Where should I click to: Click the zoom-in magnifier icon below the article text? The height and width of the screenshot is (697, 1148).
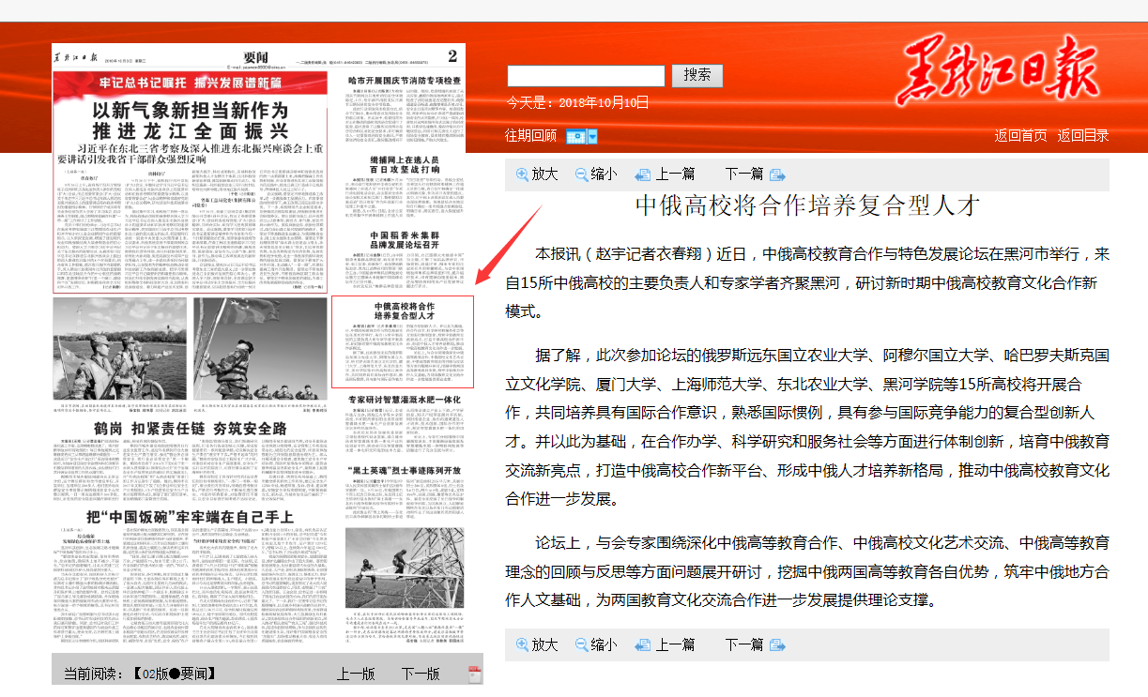tap(523, 644)
